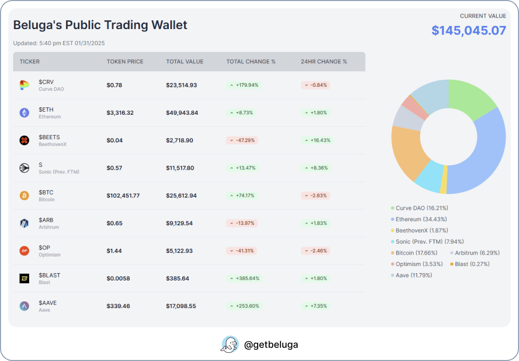The width and height of the screenshot is (519, 361).
Task: Click the Ethereum token icon
Action: click(x=24, y=113)
